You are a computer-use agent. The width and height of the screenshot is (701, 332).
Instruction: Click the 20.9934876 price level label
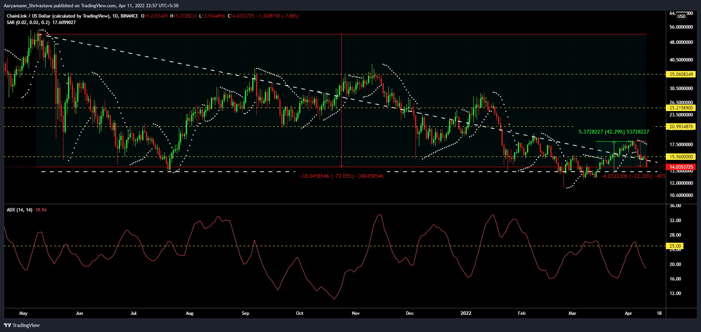click(x=681, y=127)
